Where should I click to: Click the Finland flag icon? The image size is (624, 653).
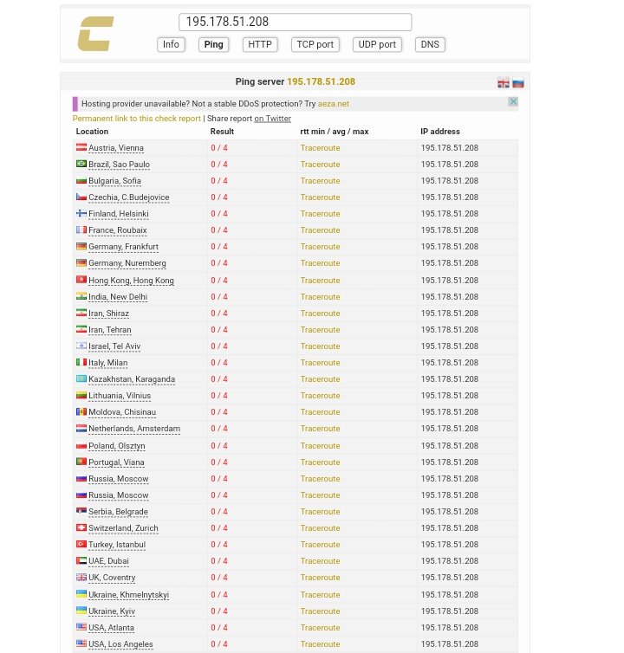(81, 213)
